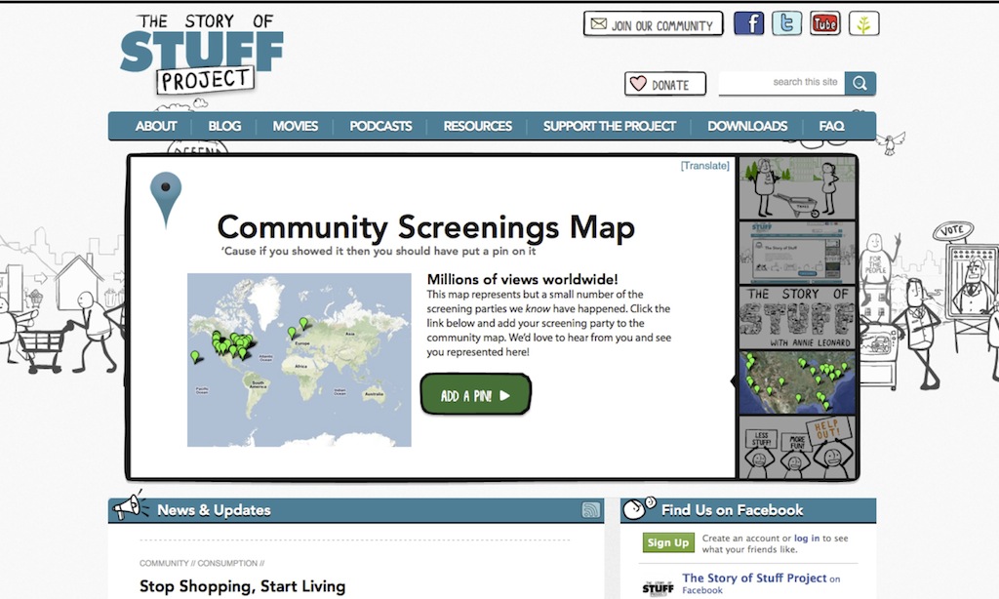The width and height of the screenshot is (999, 599).
Task: Click the Story of Stuff Project logo
Action: point(202,54)
